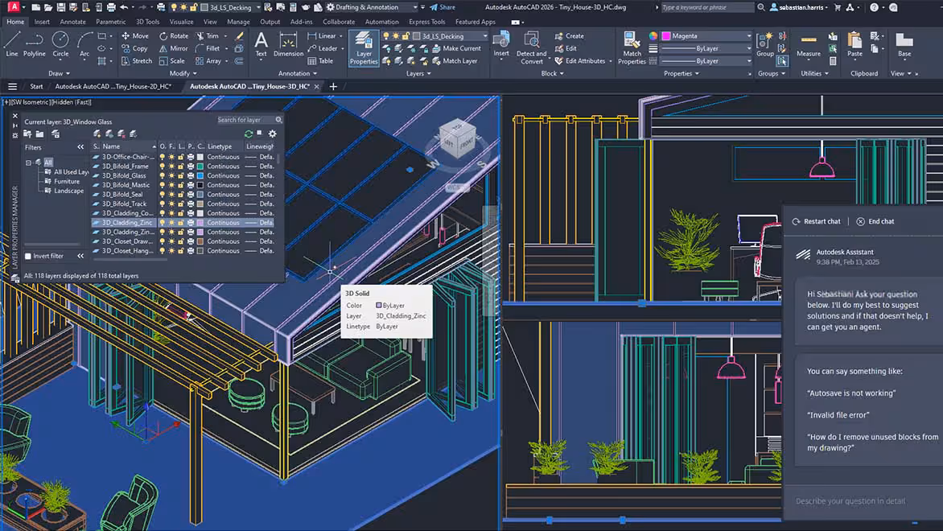Toggle lock on 3D_Bifold_Frame layer

click(181, 167)
